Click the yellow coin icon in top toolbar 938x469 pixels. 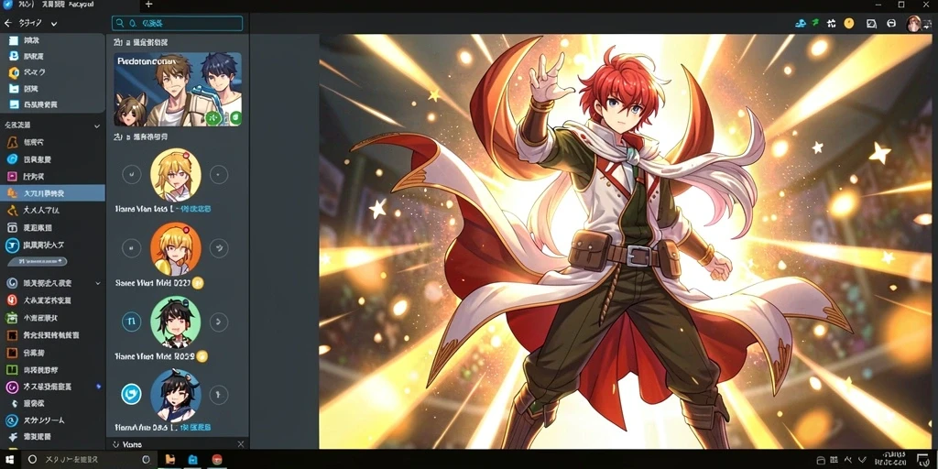coord(848,23)
